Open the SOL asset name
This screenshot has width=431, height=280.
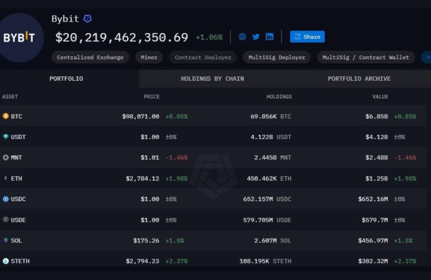(x=16, y=241)
